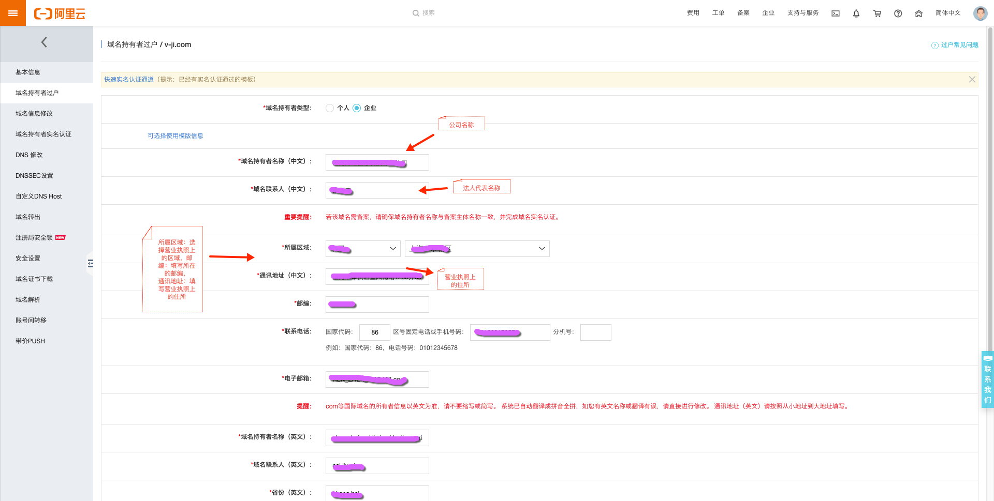This screenshot has height=501, width=994.
Task: Collapse sidebar with the back arrow
Action: pos(45,42)
